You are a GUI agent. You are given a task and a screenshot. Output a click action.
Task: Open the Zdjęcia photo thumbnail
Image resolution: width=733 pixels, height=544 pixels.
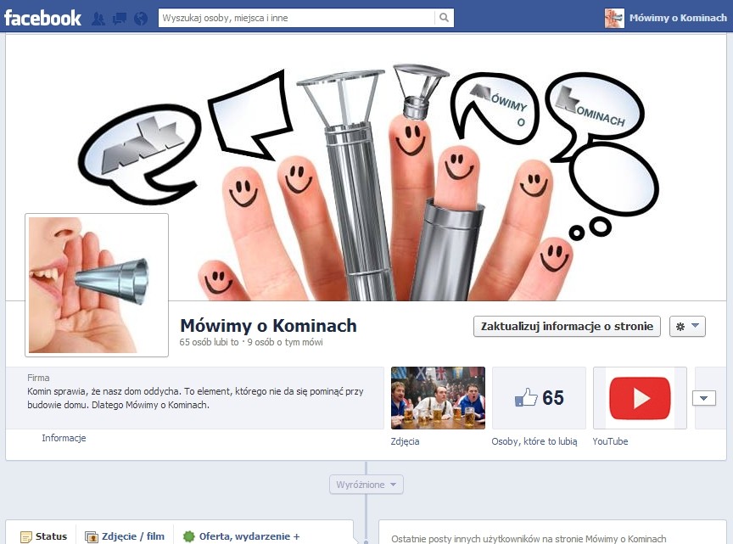point(438,398)
